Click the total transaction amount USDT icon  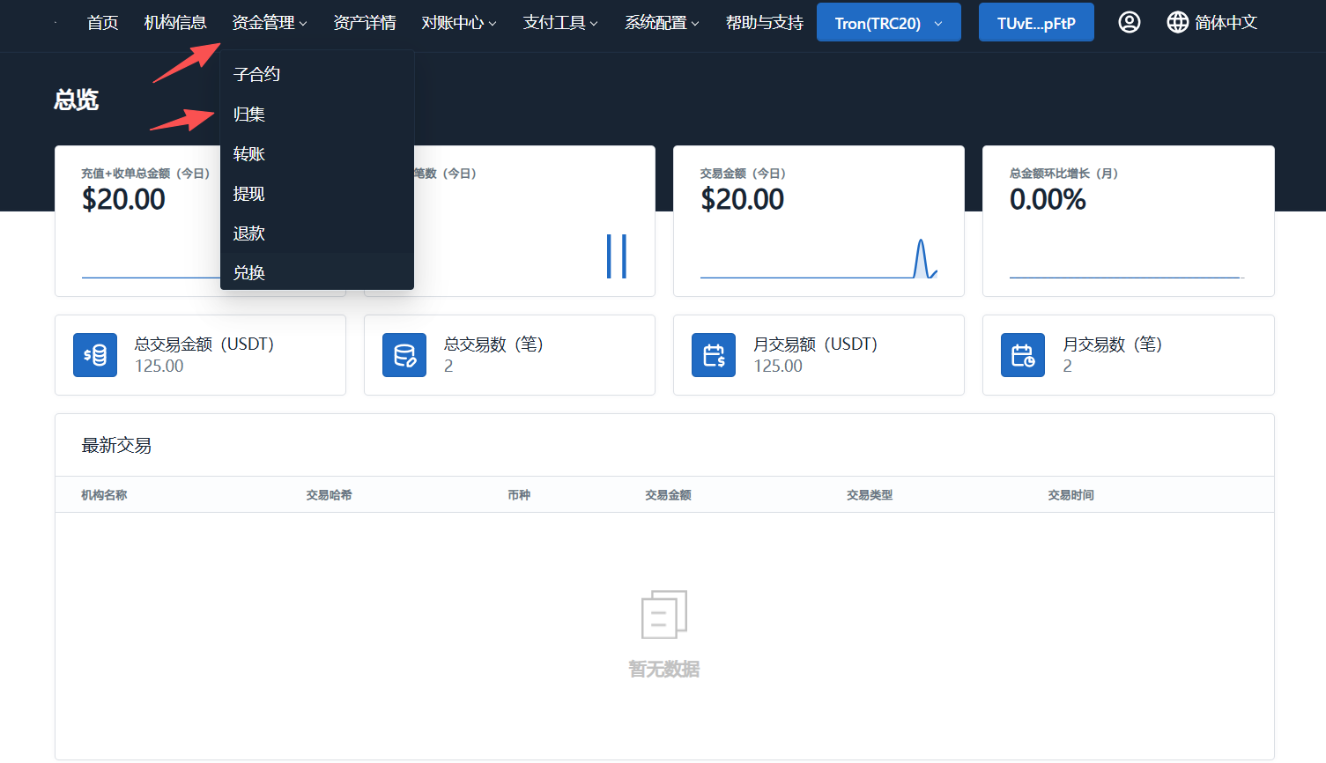(x=95, y=355)
